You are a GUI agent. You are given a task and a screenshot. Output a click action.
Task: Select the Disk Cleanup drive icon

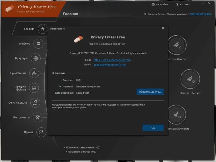coord(35,103)
